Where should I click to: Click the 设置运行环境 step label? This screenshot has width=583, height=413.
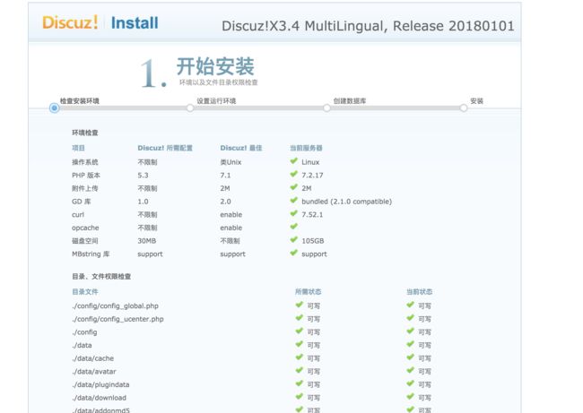(216, 101)
